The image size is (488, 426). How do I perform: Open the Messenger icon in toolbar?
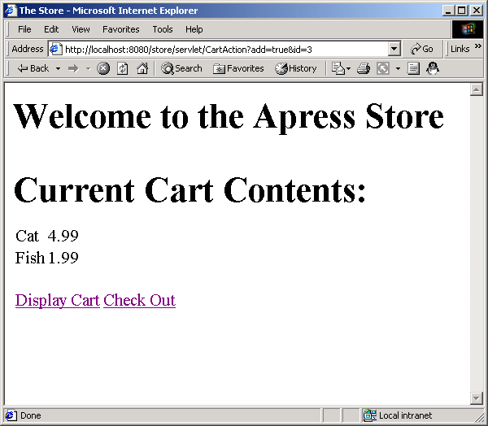click(x=433, y=68)
